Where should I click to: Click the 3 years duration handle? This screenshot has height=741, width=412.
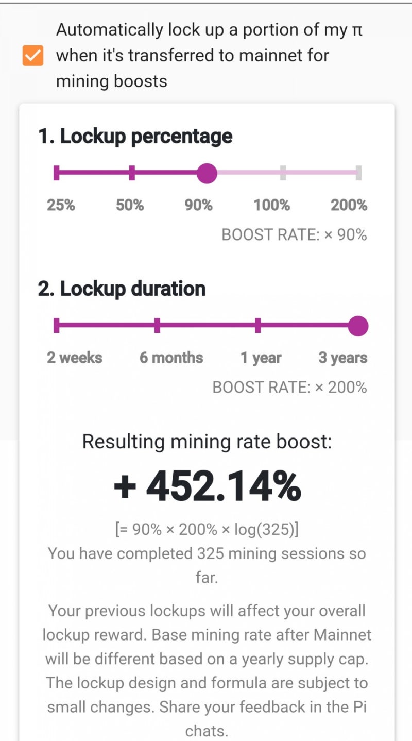pos(358,326)
